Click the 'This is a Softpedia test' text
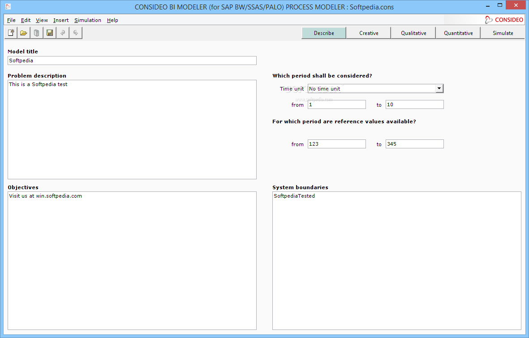Viewport: 529px width, 338px height. (x=38, y=84)
